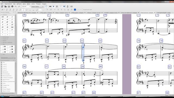Viewport: 174px width, 98px height.
Task: Select measure number box 51
Action: (x=24, y=41)
